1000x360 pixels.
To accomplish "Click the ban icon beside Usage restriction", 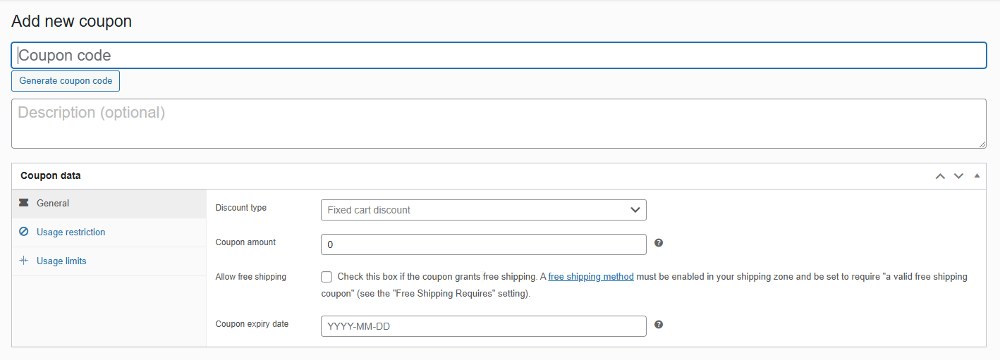I will (23, 232).
